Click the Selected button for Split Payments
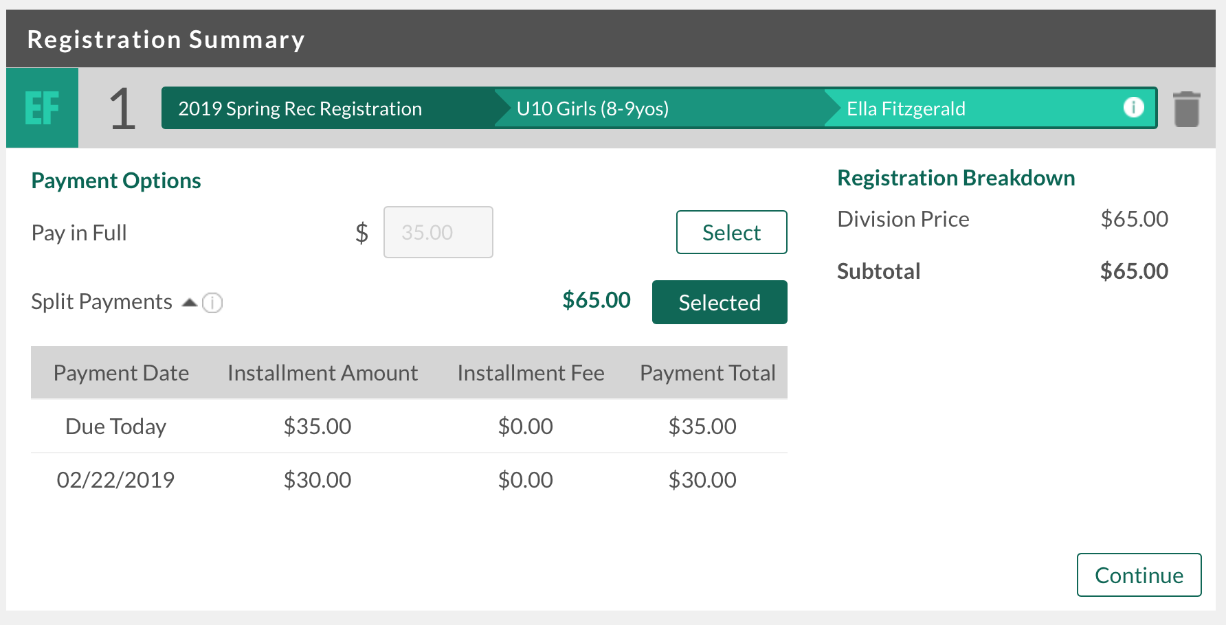1226x625 pixels. click(x=719, y=302)
